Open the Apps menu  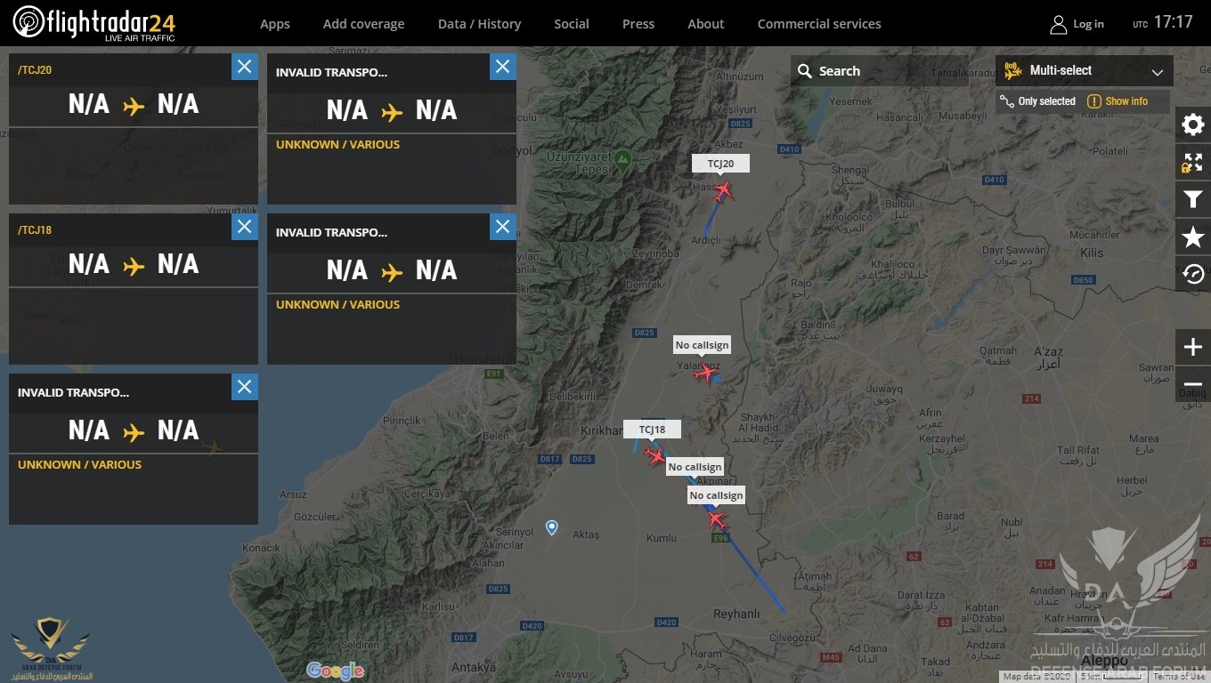click(x=275, y=24)
